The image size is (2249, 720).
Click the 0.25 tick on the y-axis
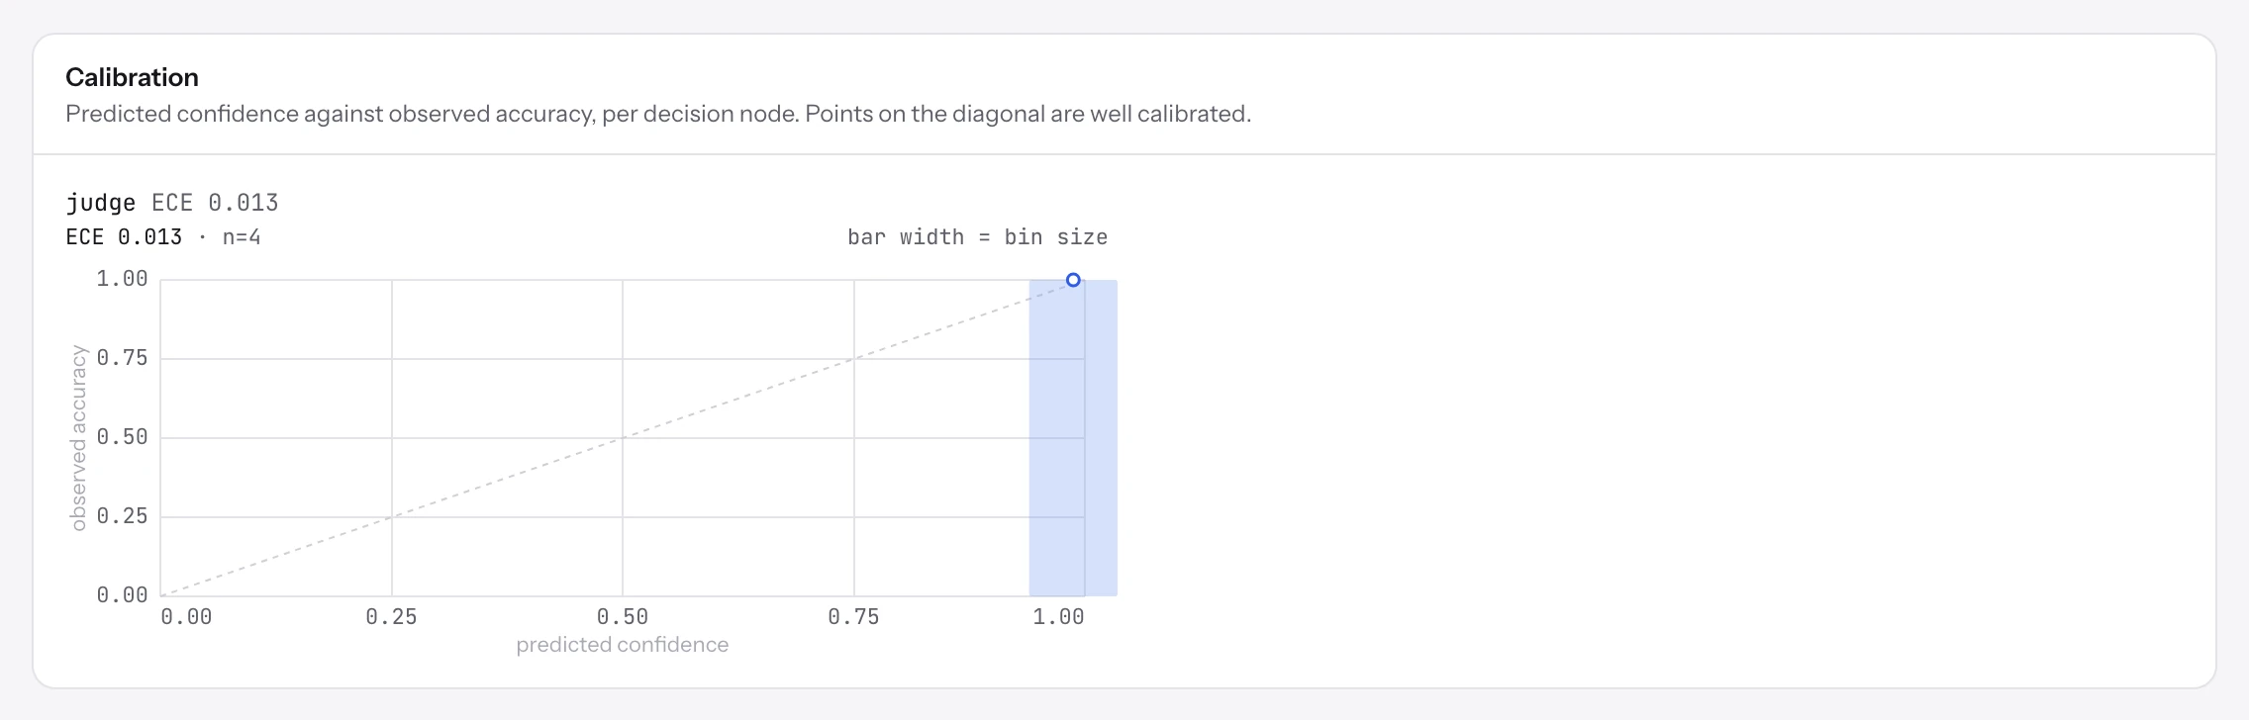(x=122, y=516)
